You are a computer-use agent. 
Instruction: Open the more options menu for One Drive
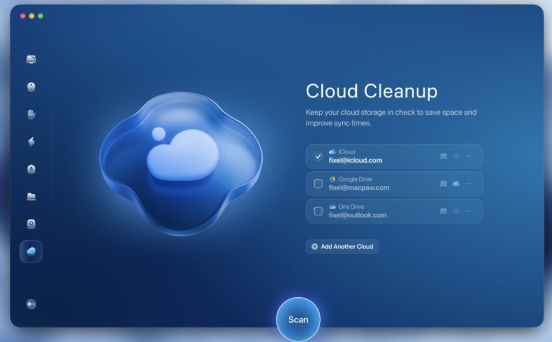pos(468,211)
